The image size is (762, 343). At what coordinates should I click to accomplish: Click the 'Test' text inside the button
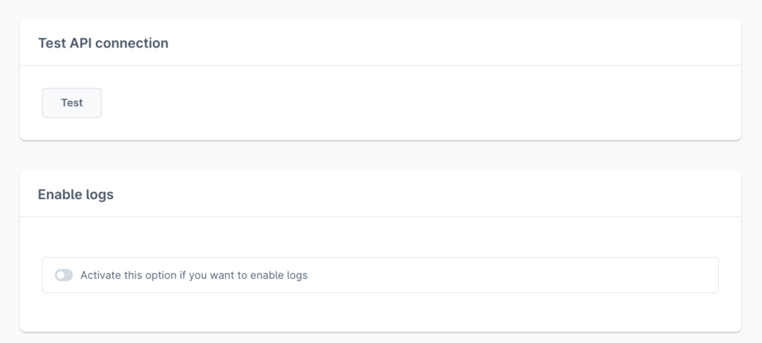pos(71,103)
